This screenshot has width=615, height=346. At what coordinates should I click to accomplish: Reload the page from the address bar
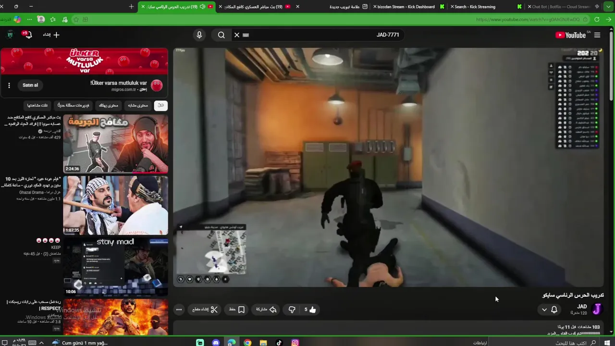point(597,20)
